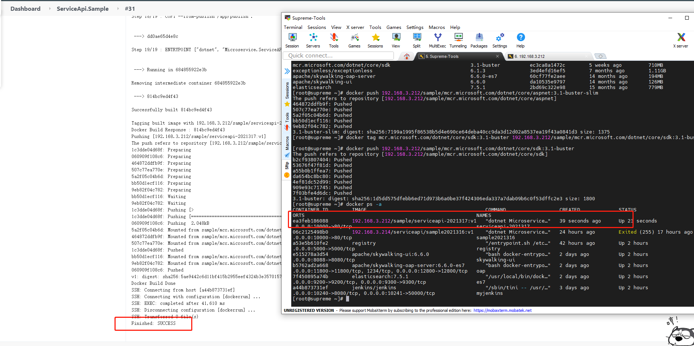The image size is (694, 346).
Task: Click the elasticsearch:7.5.1 image in terminal
Action: click(380, 277)
